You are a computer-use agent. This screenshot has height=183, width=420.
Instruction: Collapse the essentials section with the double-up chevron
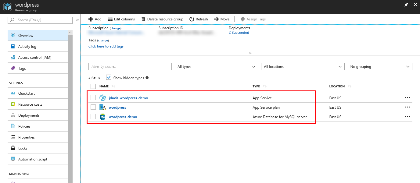[250, 53]
